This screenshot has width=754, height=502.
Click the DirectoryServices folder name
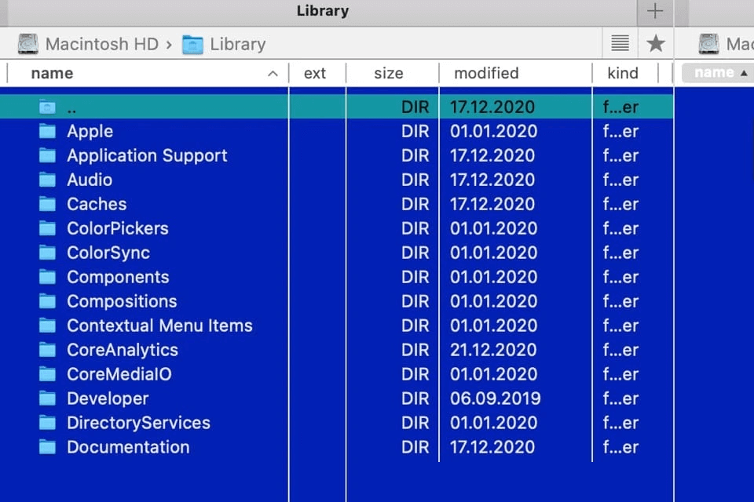138,424
